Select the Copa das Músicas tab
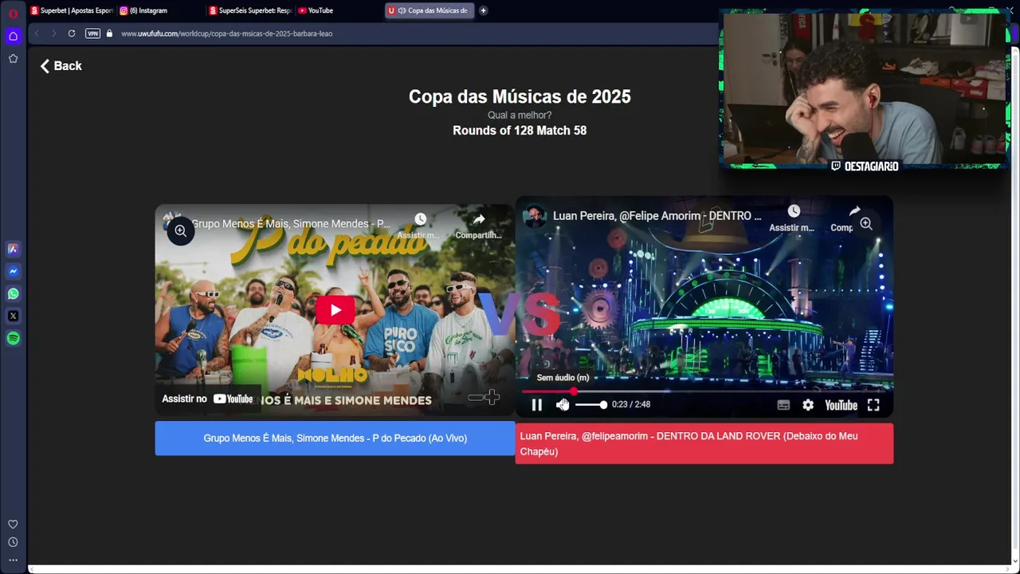This screenshot has height=574, width=1020. (x=429, y=10)
